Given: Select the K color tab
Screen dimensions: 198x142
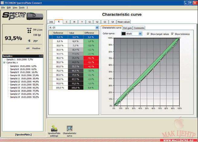Looking at the screenshot, I should point(59,21).
